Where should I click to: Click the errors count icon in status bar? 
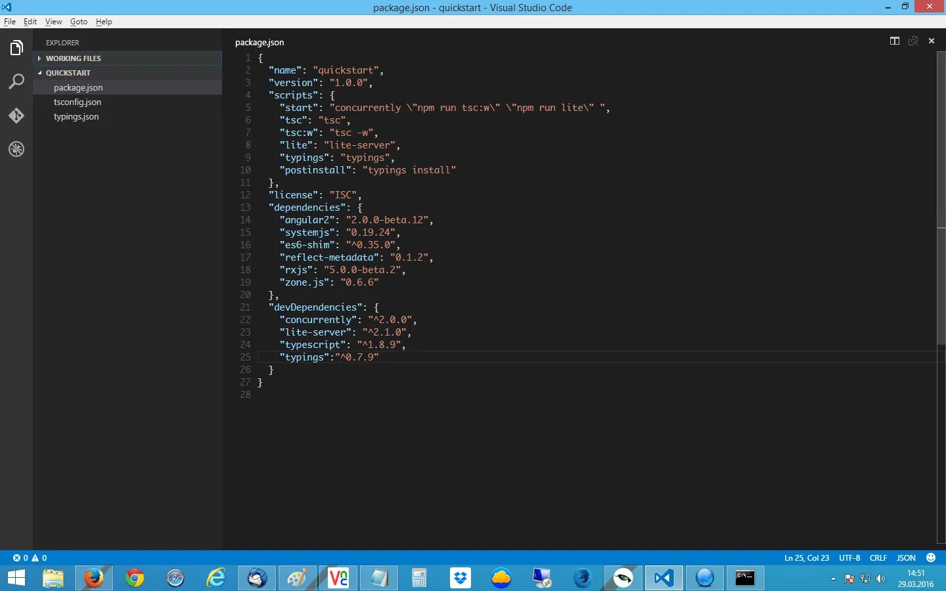click(x=20, y=558)
